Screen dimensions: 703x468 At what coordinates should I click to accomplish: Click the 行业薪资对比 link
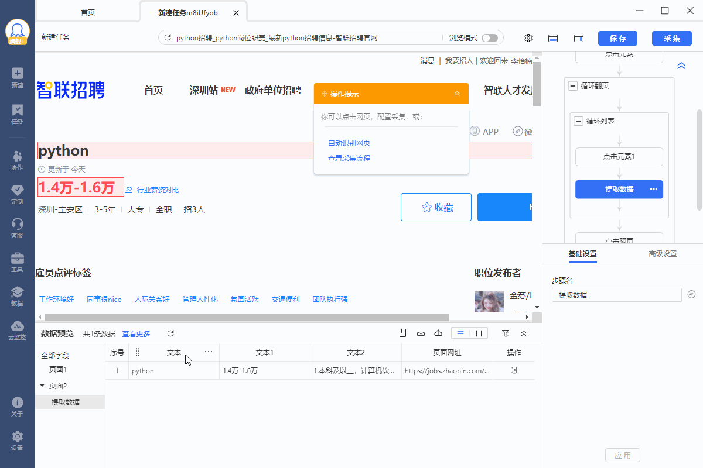click(158, 190)
